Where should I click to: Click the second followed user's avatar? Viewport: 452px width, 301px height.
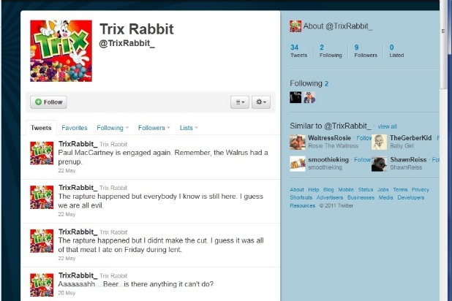309,97
